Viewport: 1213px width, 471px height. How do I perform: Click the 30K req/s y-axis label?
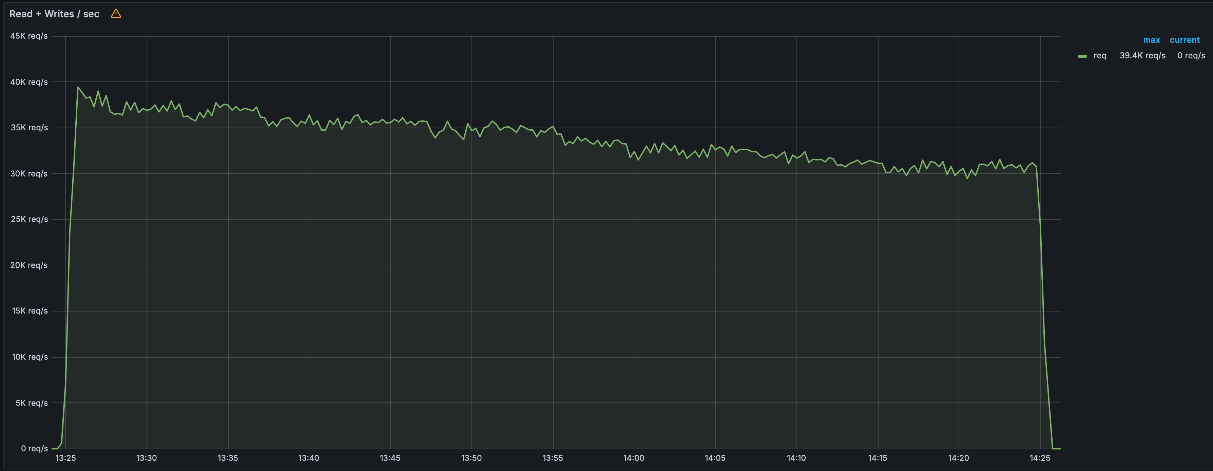tap(29, 174)
